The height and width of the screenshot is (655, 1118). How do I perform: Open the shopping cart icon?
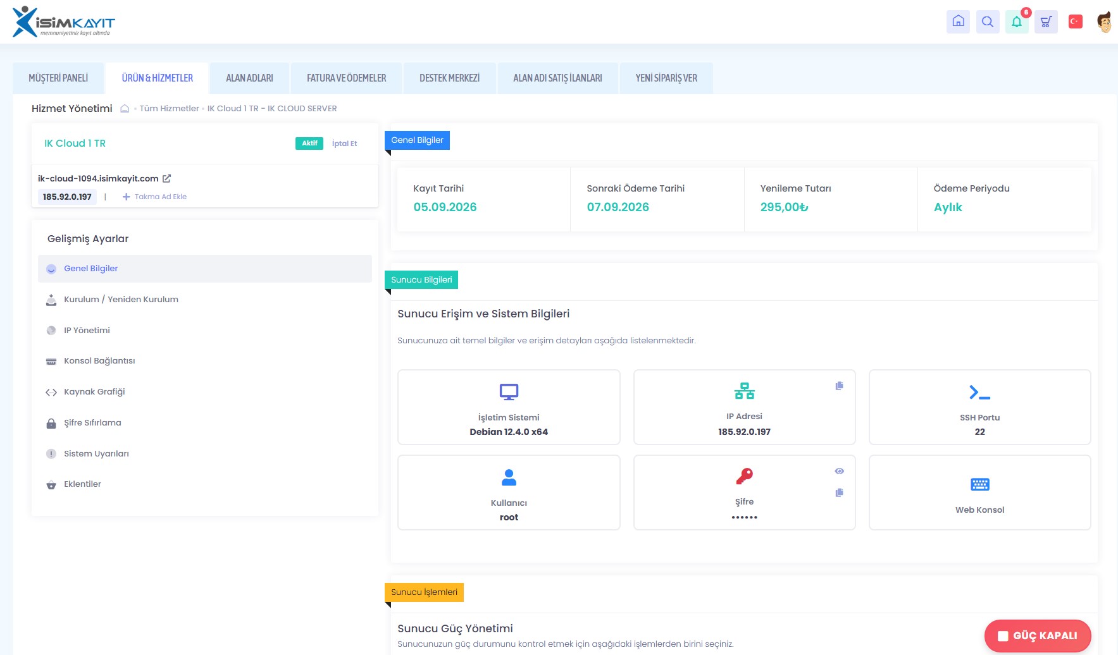[x=1046, y=21]
